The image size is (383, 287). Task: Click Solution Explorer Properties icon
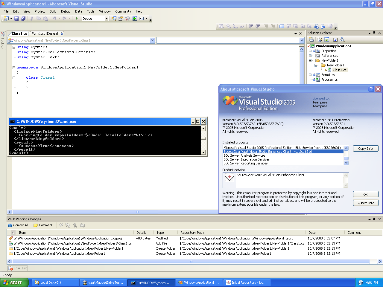click(x=311, y=39)
